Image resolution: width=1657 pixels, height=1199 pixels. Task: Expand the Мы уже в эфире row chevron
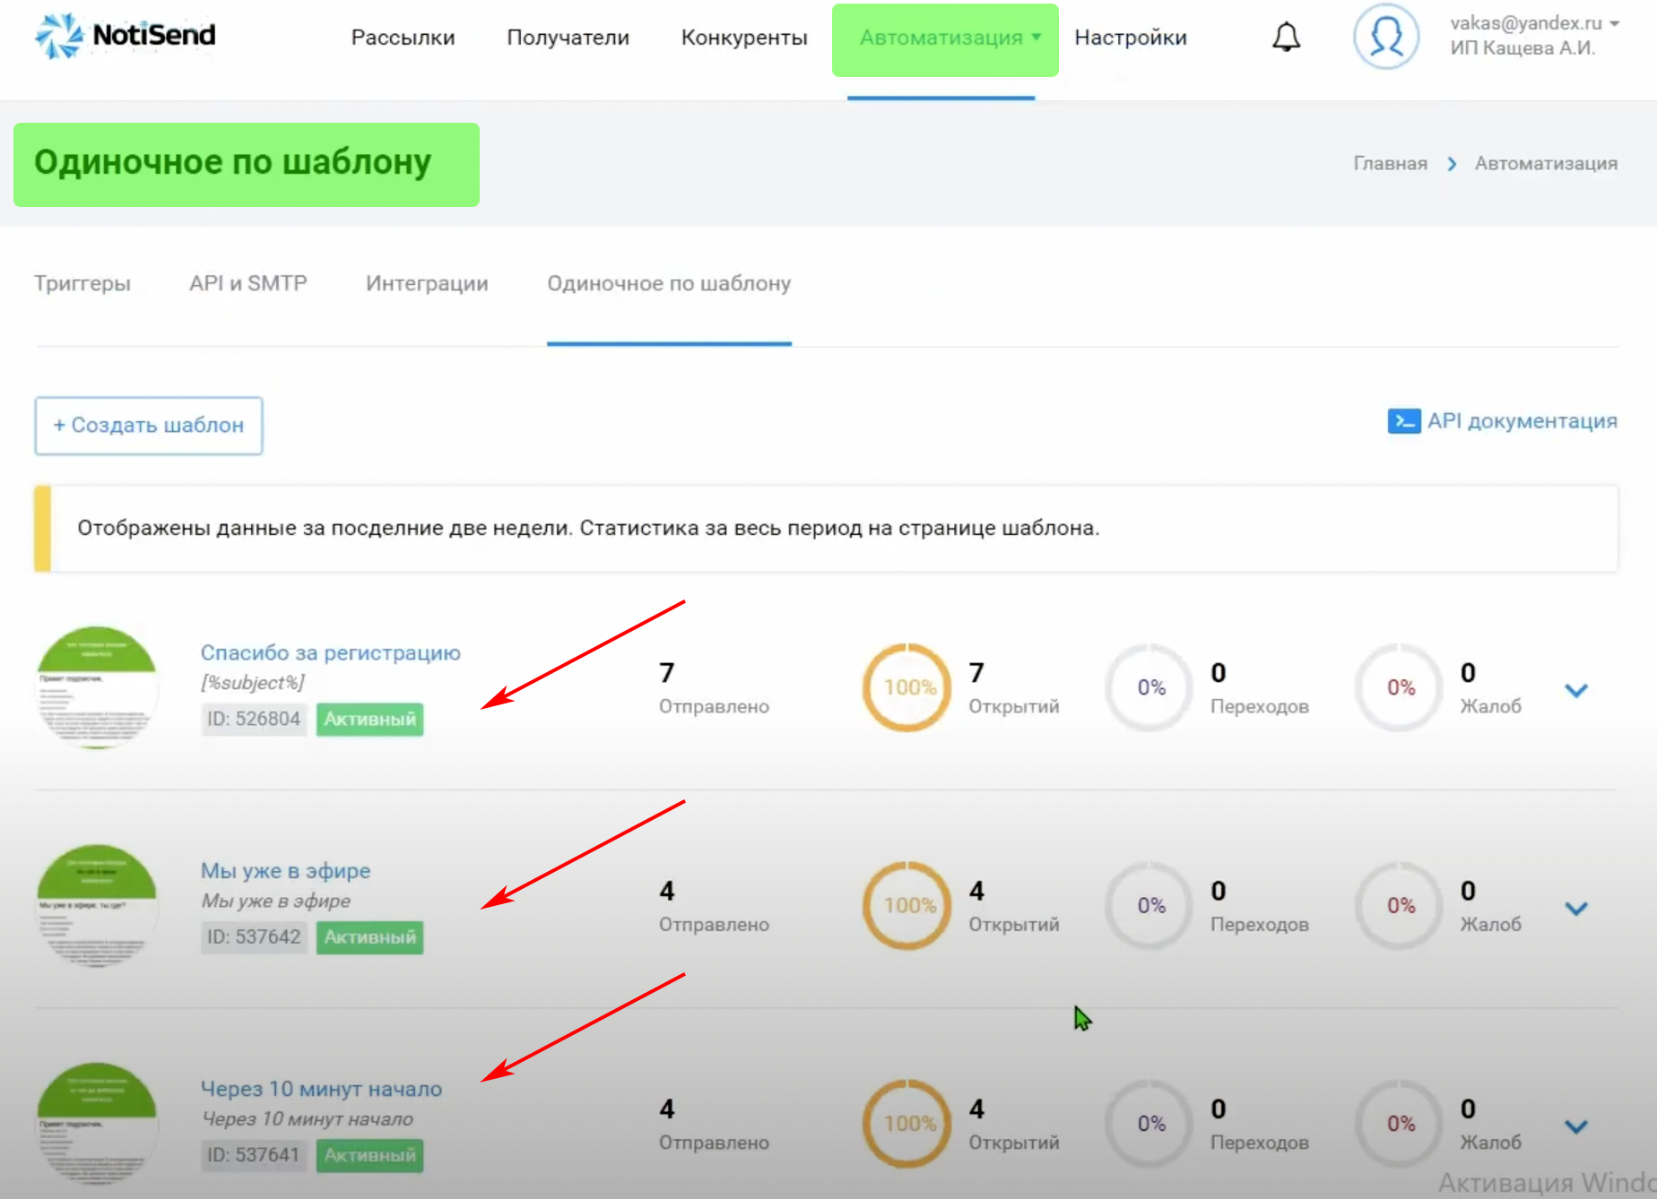1575,909
